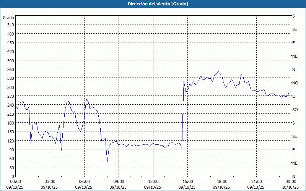The width and height of the screenshot is (306, 191).
Task: Click the 'Grado' y-axis unit label
Action: coord(8,18)
